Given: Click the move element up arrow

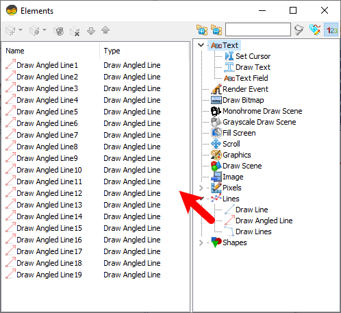Looking at the screenshot, I should click(x=105, y=30).
